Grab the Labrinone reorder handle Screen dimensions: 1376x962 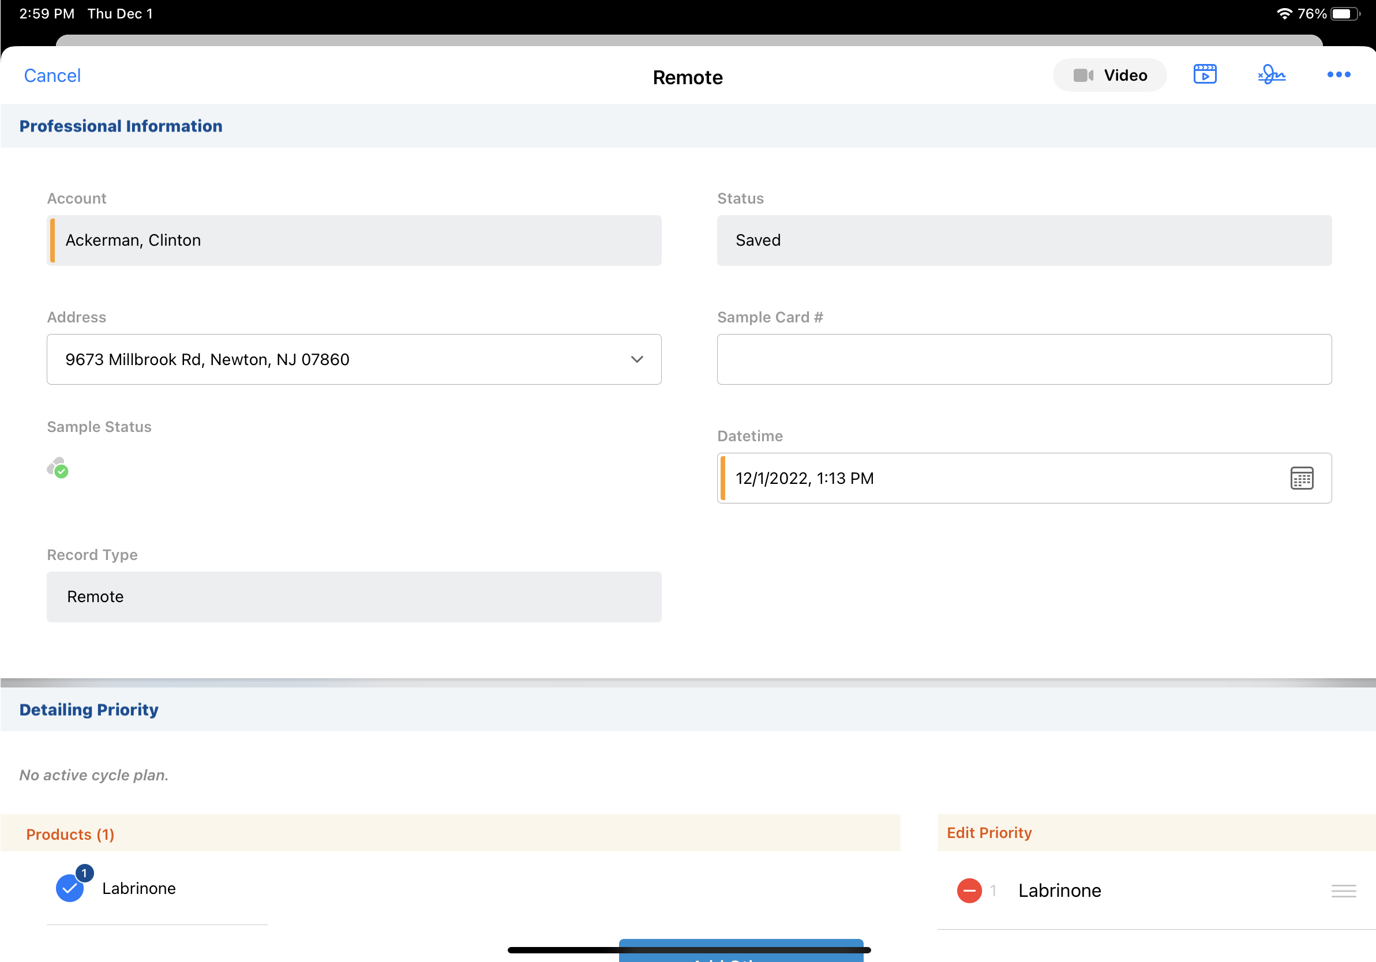click(x=1343, y=890)
